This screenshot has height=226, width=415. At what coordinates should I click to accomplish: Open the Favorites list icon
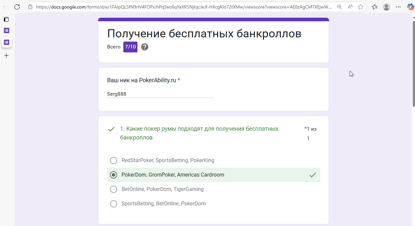(x=375, y=7)
